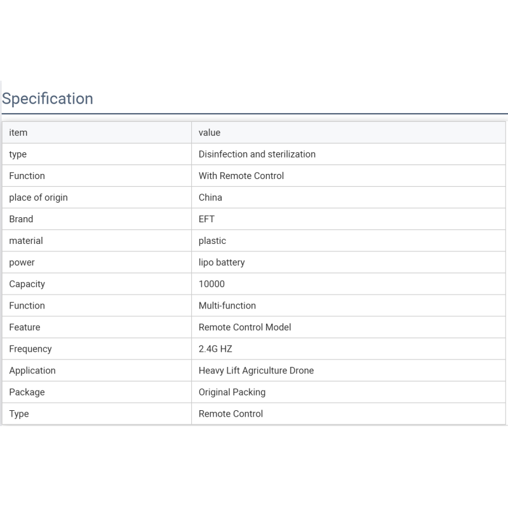Screen dimensions: 508x508
Task: Click the 'lipo battery' value
Action: tap(222, 262)
